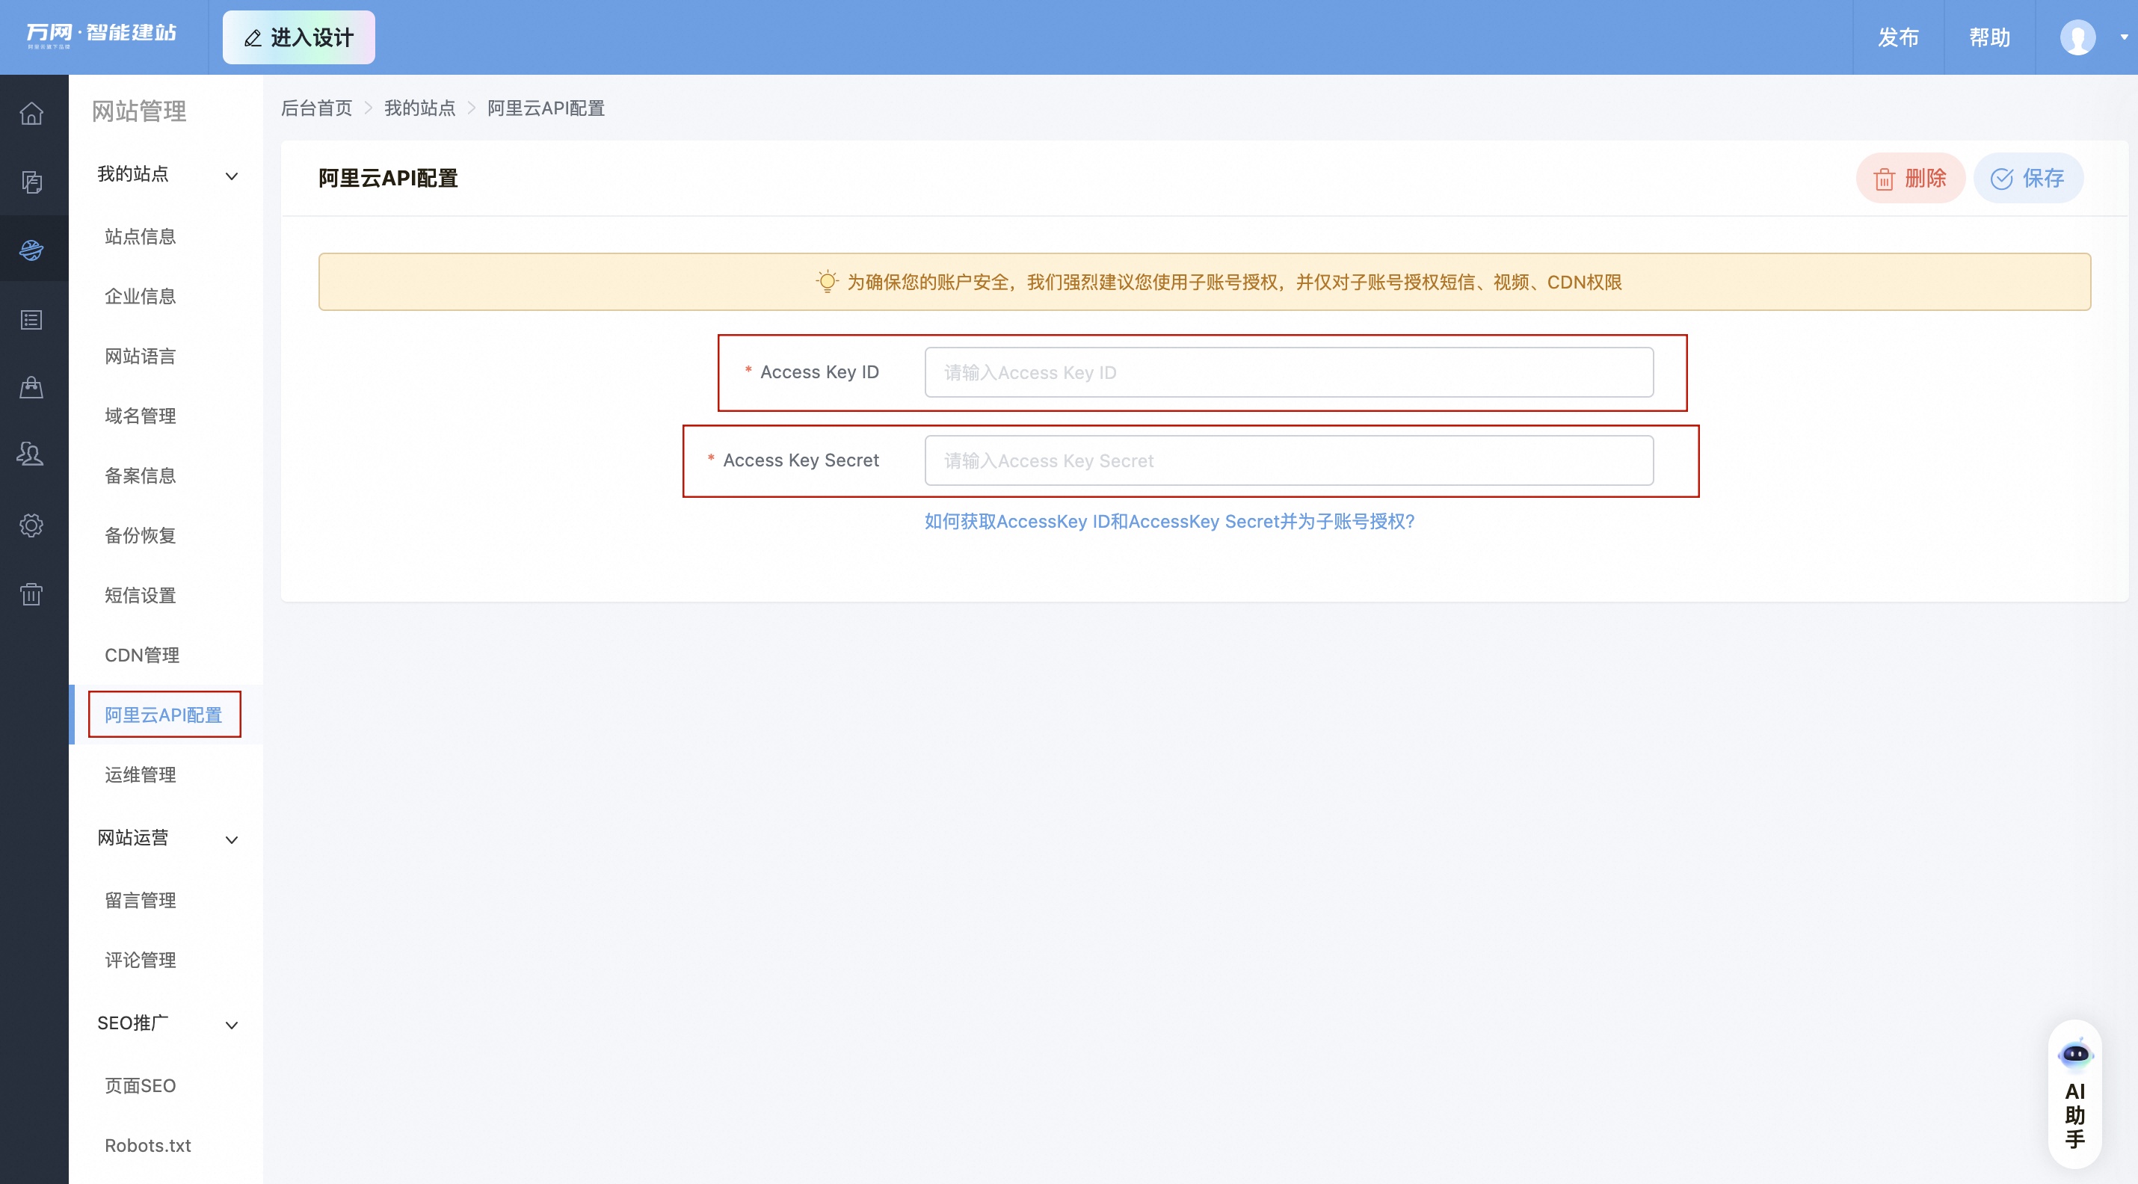Click the 阿里云API配置 page title

click(389, 178)
